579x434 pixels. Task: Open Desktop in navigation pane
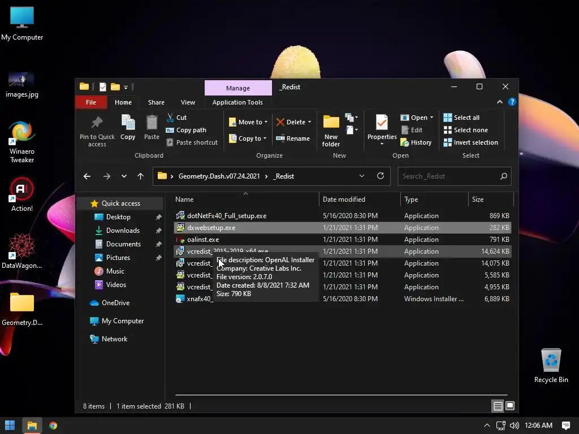tap(118, 217)
